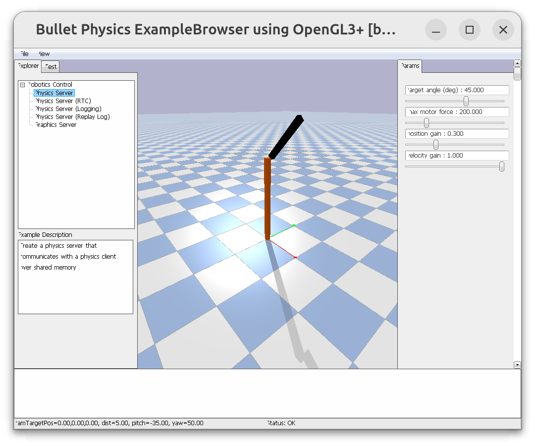The height and width of the screenshot is (446, 535).
Task: Click the max motor force value field
Action: pos(457,112)
